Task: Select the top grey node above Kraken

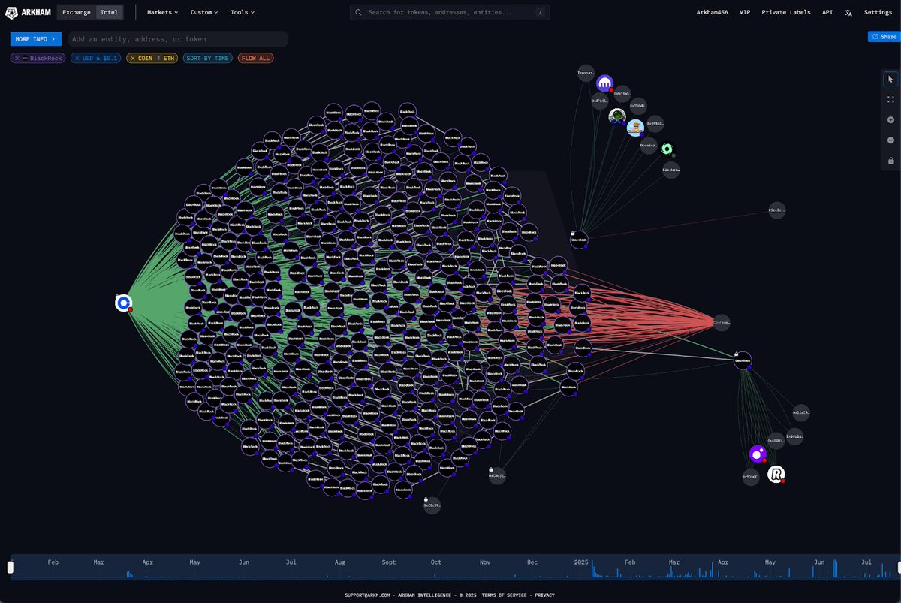Action: (586, 74)
